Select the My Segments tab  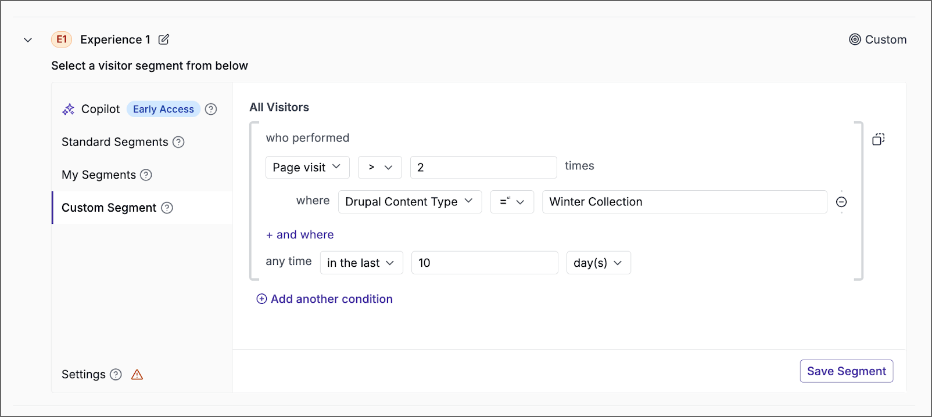point(99,175)
